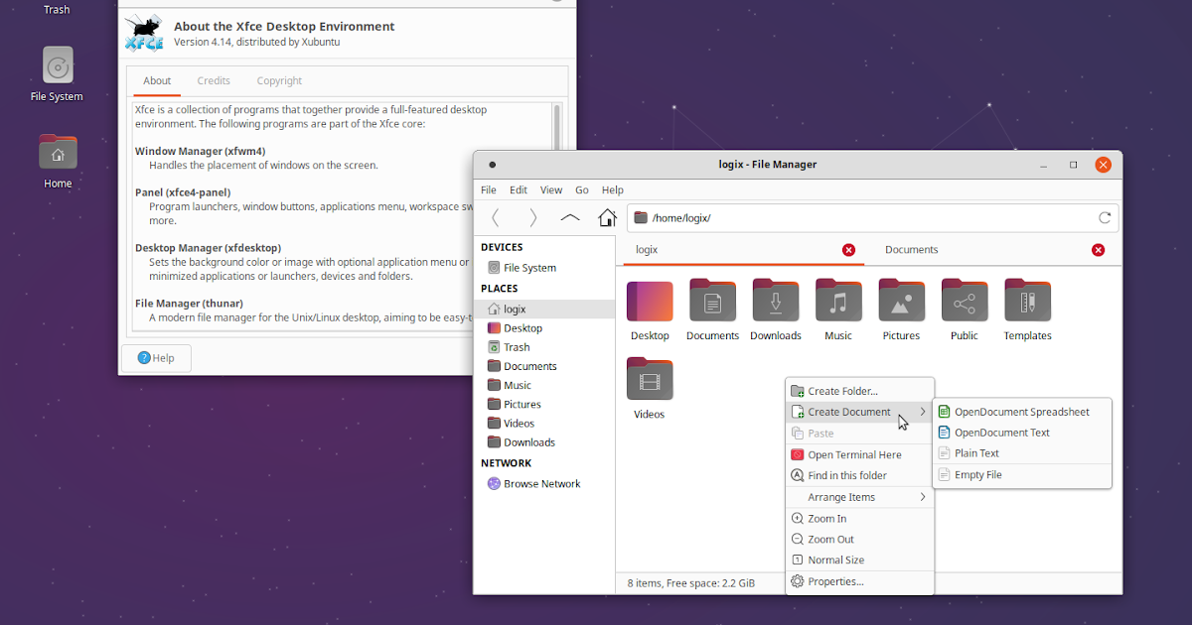Choose Zoom Out from context menu
The width and height of the screenshot is (1192, 625).
click(x=859, y=540)
